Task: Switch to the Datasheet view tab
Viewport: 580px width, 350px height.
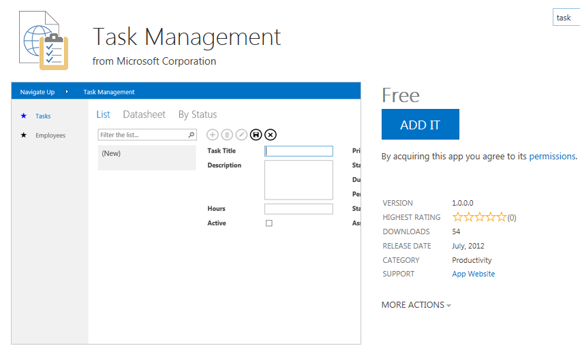Action: (144, 114)
